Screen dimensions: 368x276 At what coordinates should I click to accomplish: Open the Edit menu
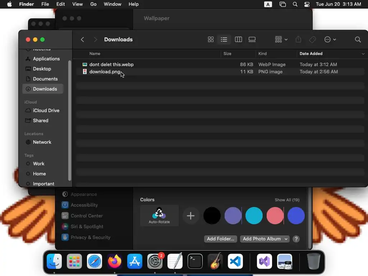60,4
